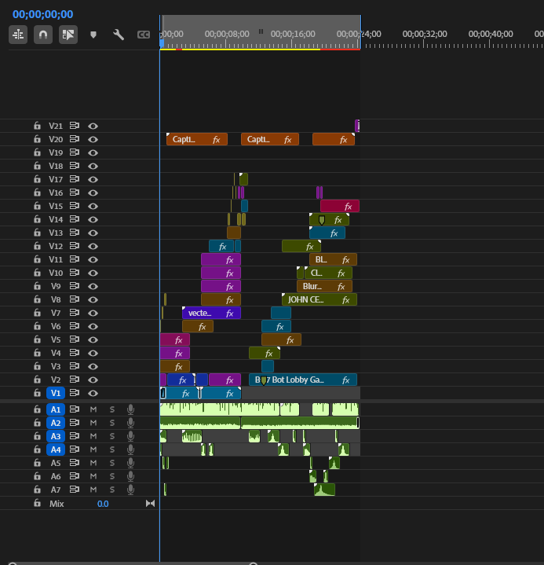
Task: Toggle sync lock for track V19
Action: 74,152
